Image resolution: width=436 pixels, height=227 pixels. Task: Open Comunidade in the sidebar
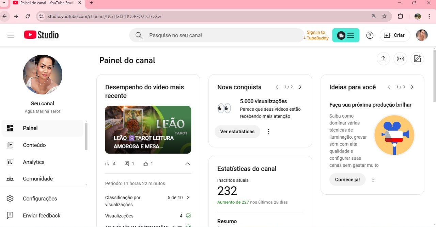(42, 179)
